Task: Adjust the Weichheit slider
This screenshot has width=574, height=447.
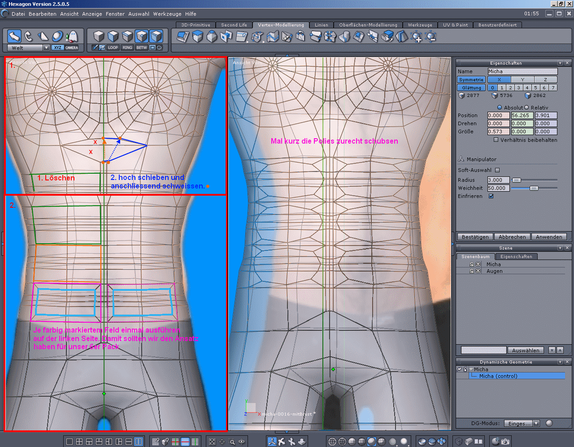Action: (x=534, y=188)
